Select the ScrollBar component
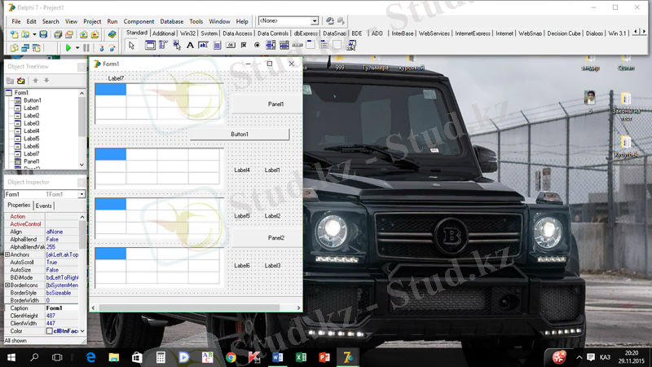 pos(297,46)
